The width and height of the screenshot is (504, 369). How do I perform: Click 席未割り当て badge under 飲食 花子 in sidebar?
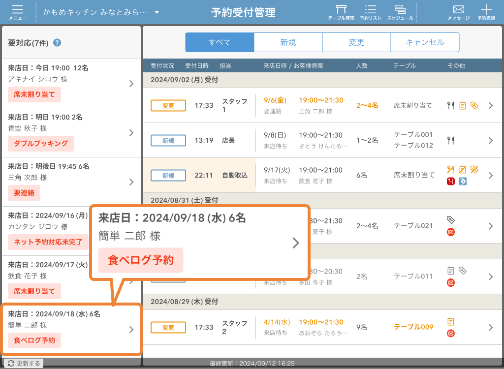click(34, 291)
